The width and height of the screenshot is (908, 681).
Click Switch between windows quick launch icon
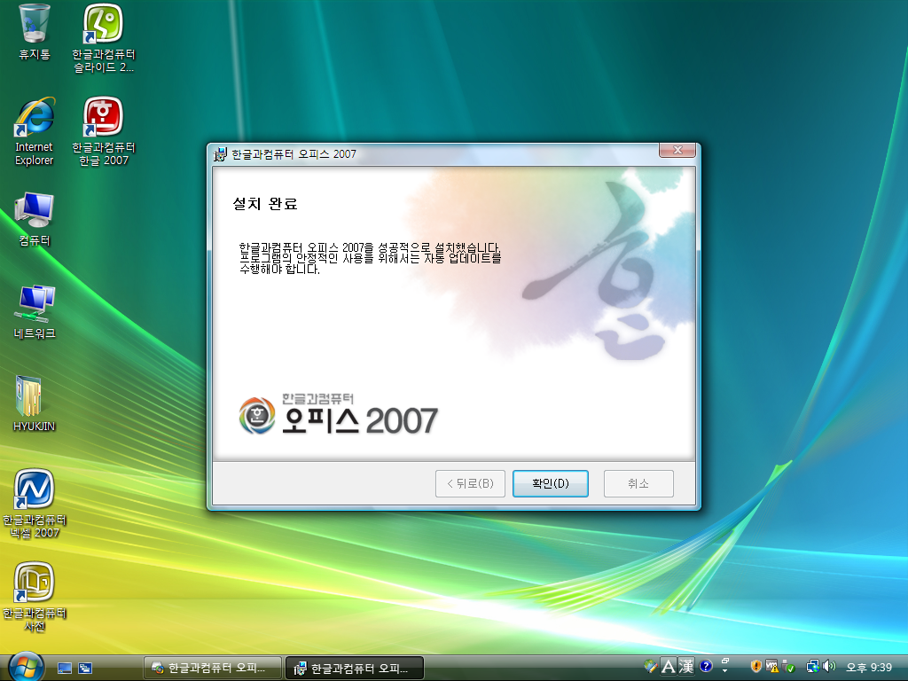(85, 669)
